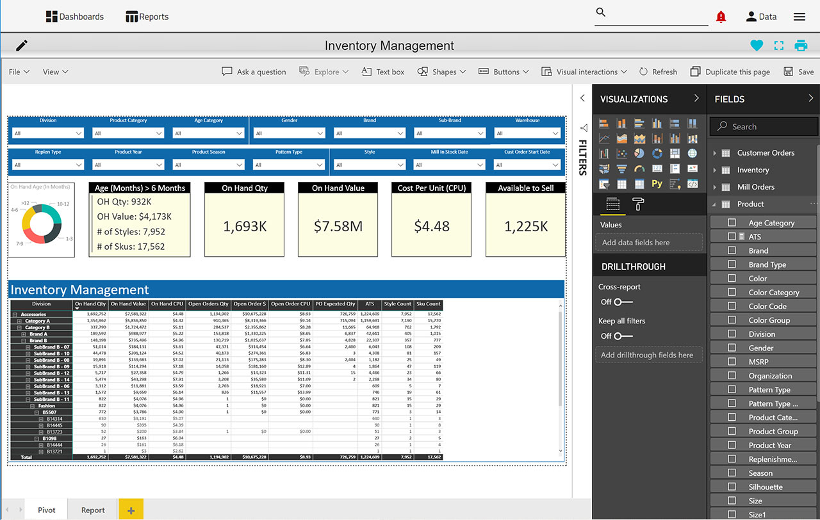Select the pie chart visualization
Image resolution: width=820 pixels, height=520 pixels.
pyautogui.click(x=639, y=154)
